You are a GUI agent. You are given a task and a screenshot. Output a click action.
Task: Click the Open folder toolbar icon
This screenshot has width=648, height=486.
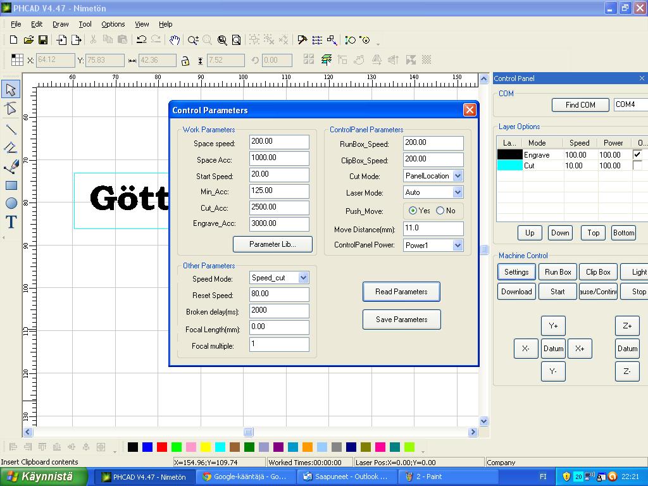click(x=28, y=40)
